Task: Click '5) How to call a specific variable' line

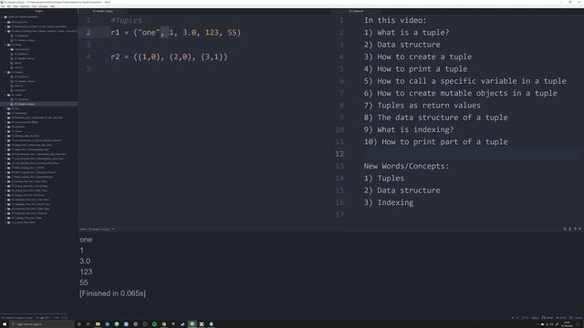Action: [x=464, y=81]
